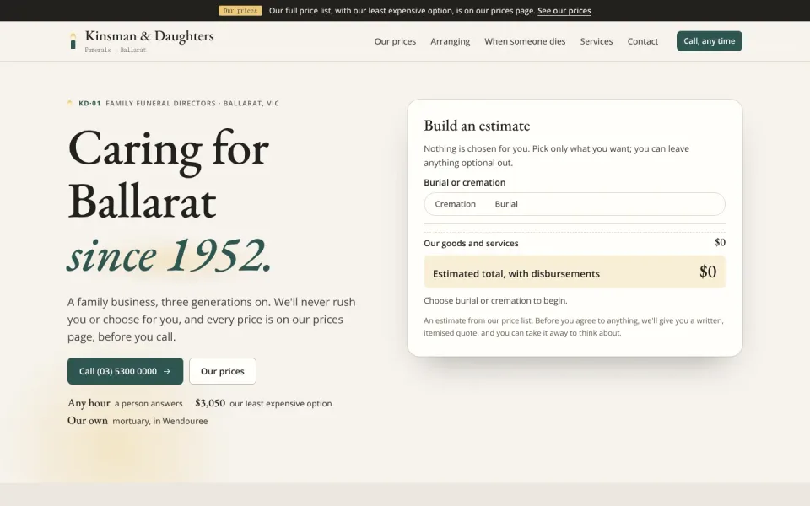Click the candle logo icon beside Kinsman & Daughters
The height and width of the screenshot is (506, 810).
[73, 41]
